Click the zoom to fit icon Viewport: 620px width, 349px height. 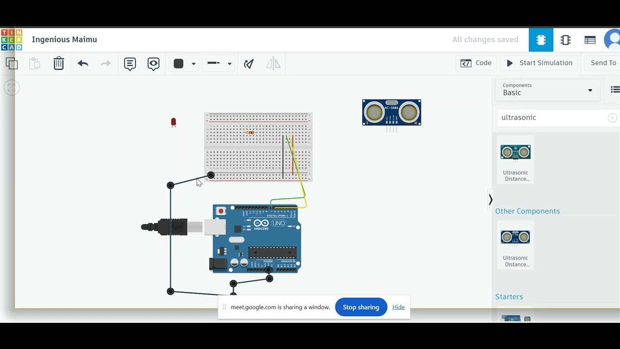[12, 88]
